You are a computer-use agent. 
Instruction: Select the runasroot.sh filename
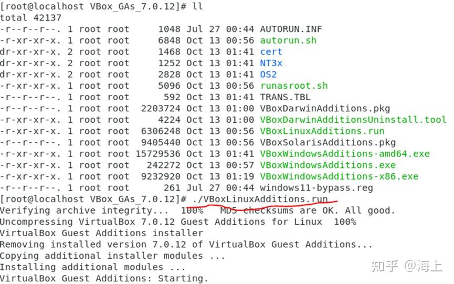pyautogui.click(x=293, y=86)
